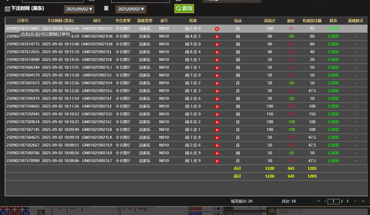This screenshot has width=370, height=215.
Task: Jump to first page arrow
Action: pyautogui.click(x=319, y=201)
